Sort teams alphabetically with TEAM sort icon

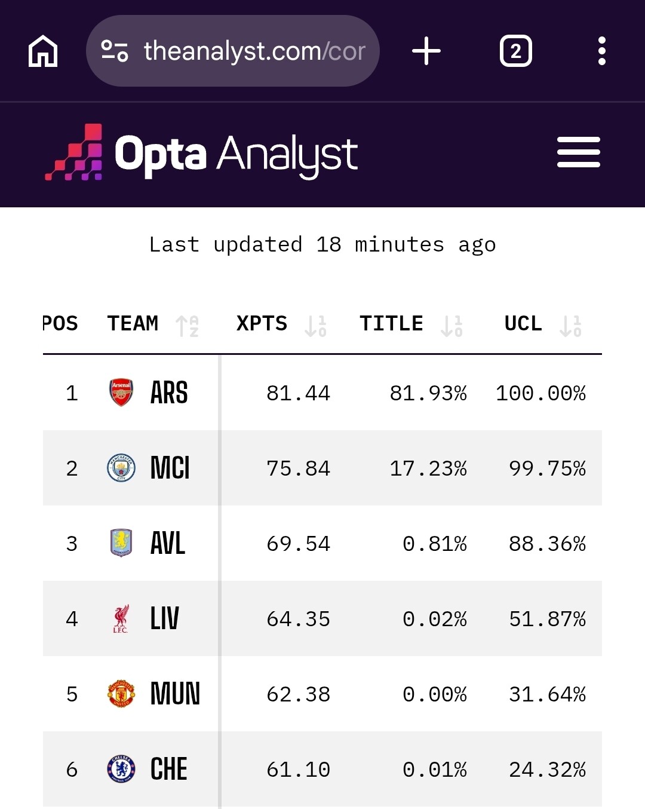coord(188,326)
